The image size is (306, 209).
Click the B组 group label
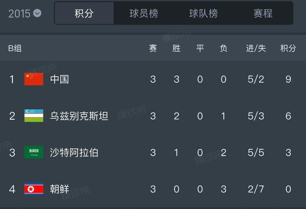tap(15, 48)
